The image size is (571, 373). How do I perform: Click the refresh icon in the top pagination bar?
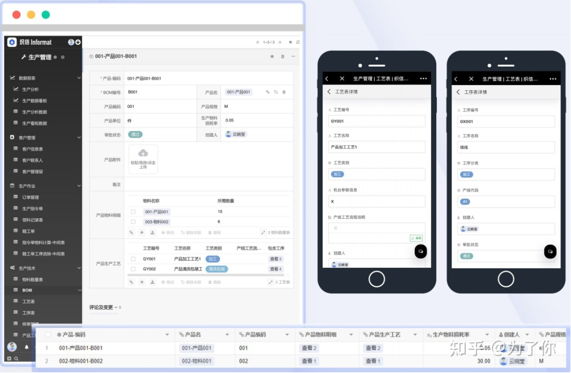298,42
